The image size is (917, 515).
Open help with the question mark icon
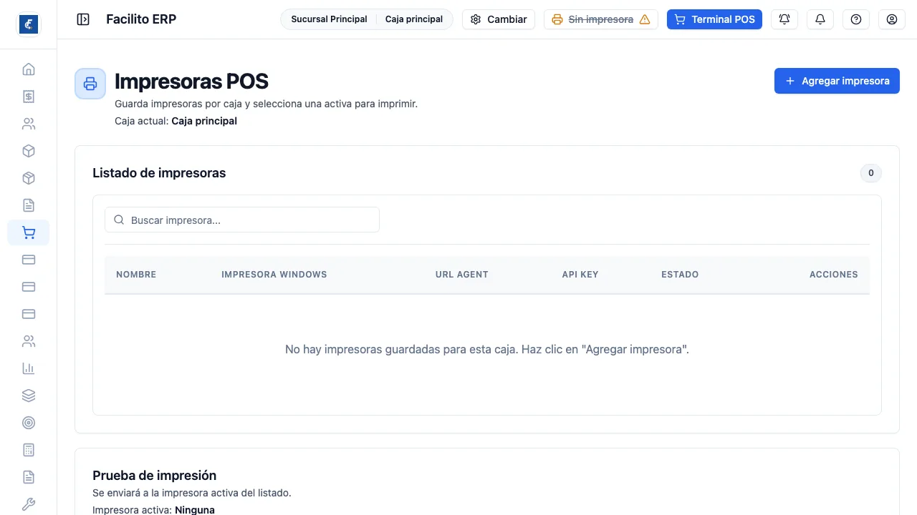click(856, 19)
